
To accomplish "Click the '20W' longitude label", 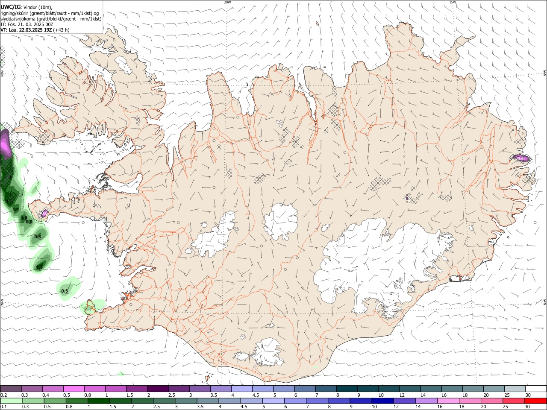I will pyautogui.click(x=227, y=2).
